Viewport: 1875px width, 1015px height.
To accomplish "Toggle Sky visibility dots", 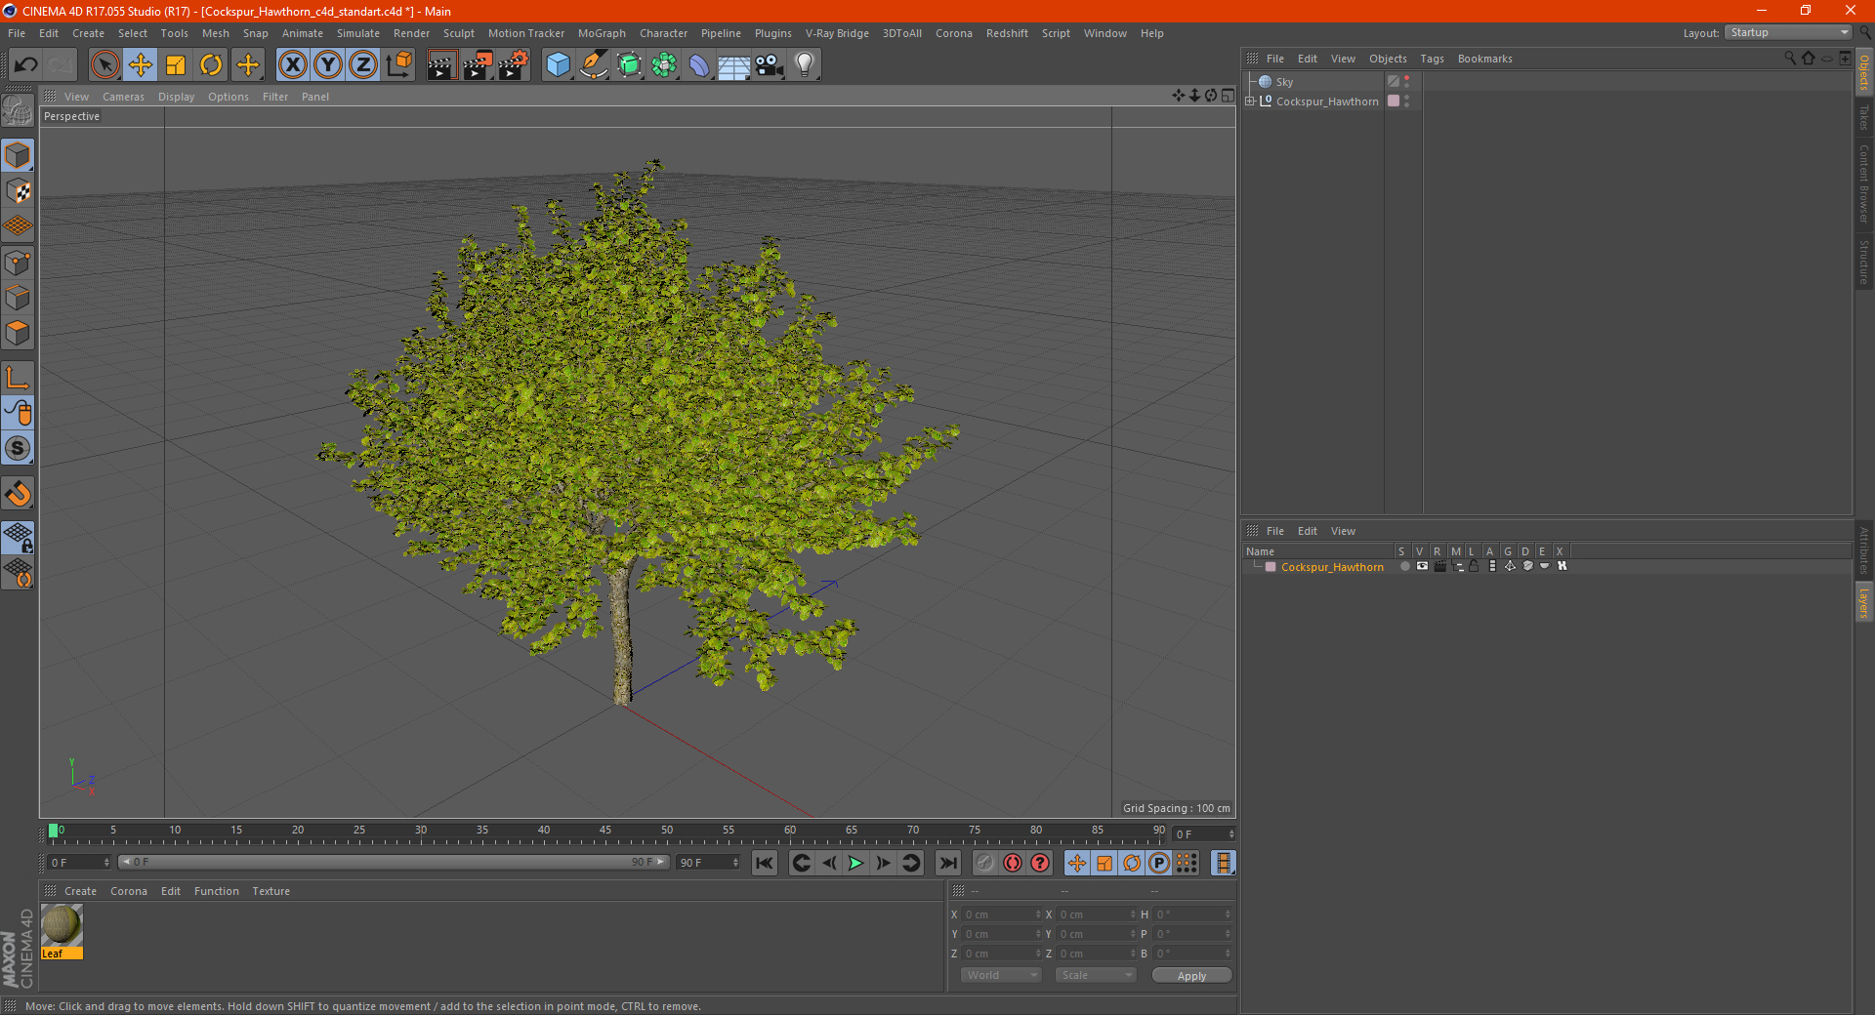I will coord(1407,82).
